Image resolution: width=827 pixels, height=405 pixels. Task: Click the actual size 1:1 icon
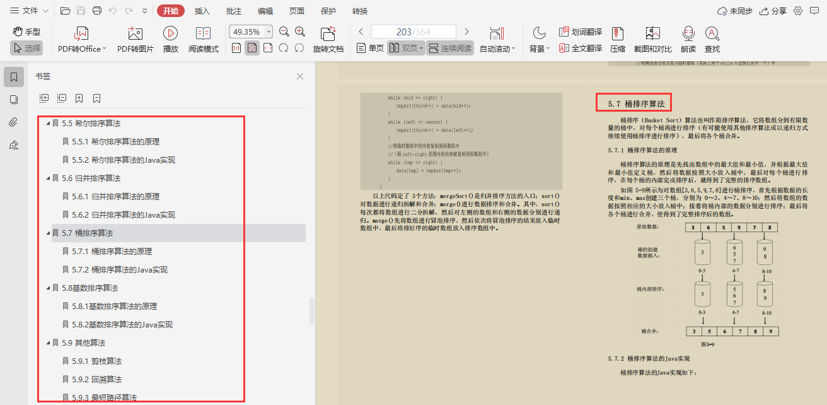pos(236,48)
